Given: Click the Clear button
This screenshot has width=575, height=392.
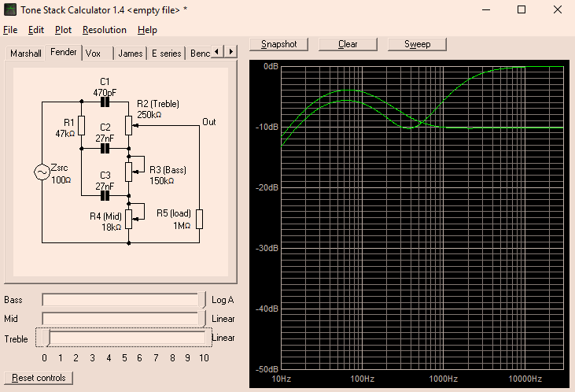Looking at the screenshot, I should 348,44.
